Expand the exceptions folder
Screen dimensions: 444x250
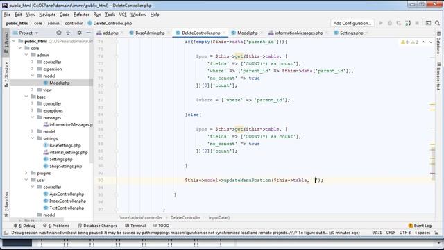(x=33, y=110)
